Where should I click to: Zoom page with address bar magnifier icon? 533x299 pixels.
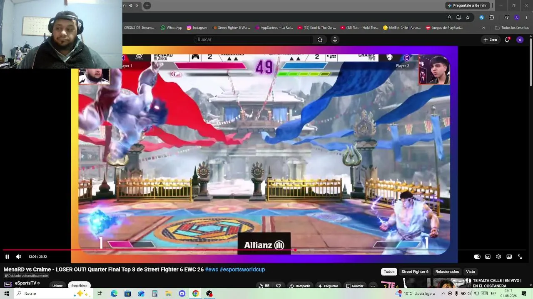click(450, 17)
